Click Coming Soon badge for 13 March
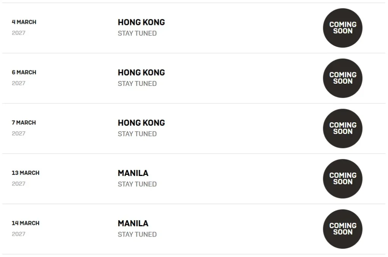This screenshot has height=257, width=388. [x=343, y=179]
